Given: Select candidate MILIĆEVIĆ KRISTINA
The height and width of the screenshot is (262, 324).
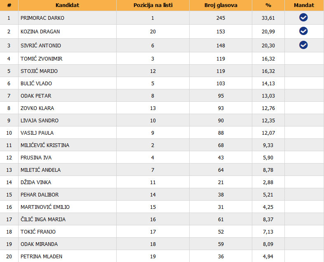Looking at the screenshot, I should point(45,145).
